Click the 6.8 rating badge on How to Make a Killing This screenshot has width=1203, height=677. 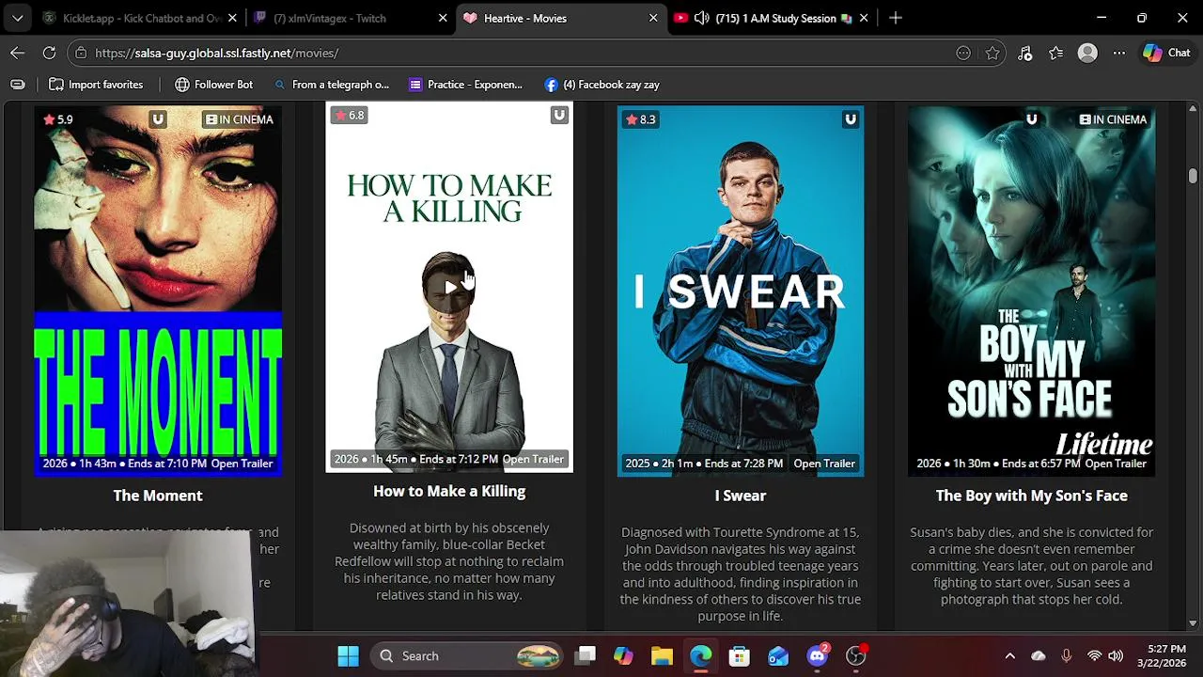click(x=349, y=116)
